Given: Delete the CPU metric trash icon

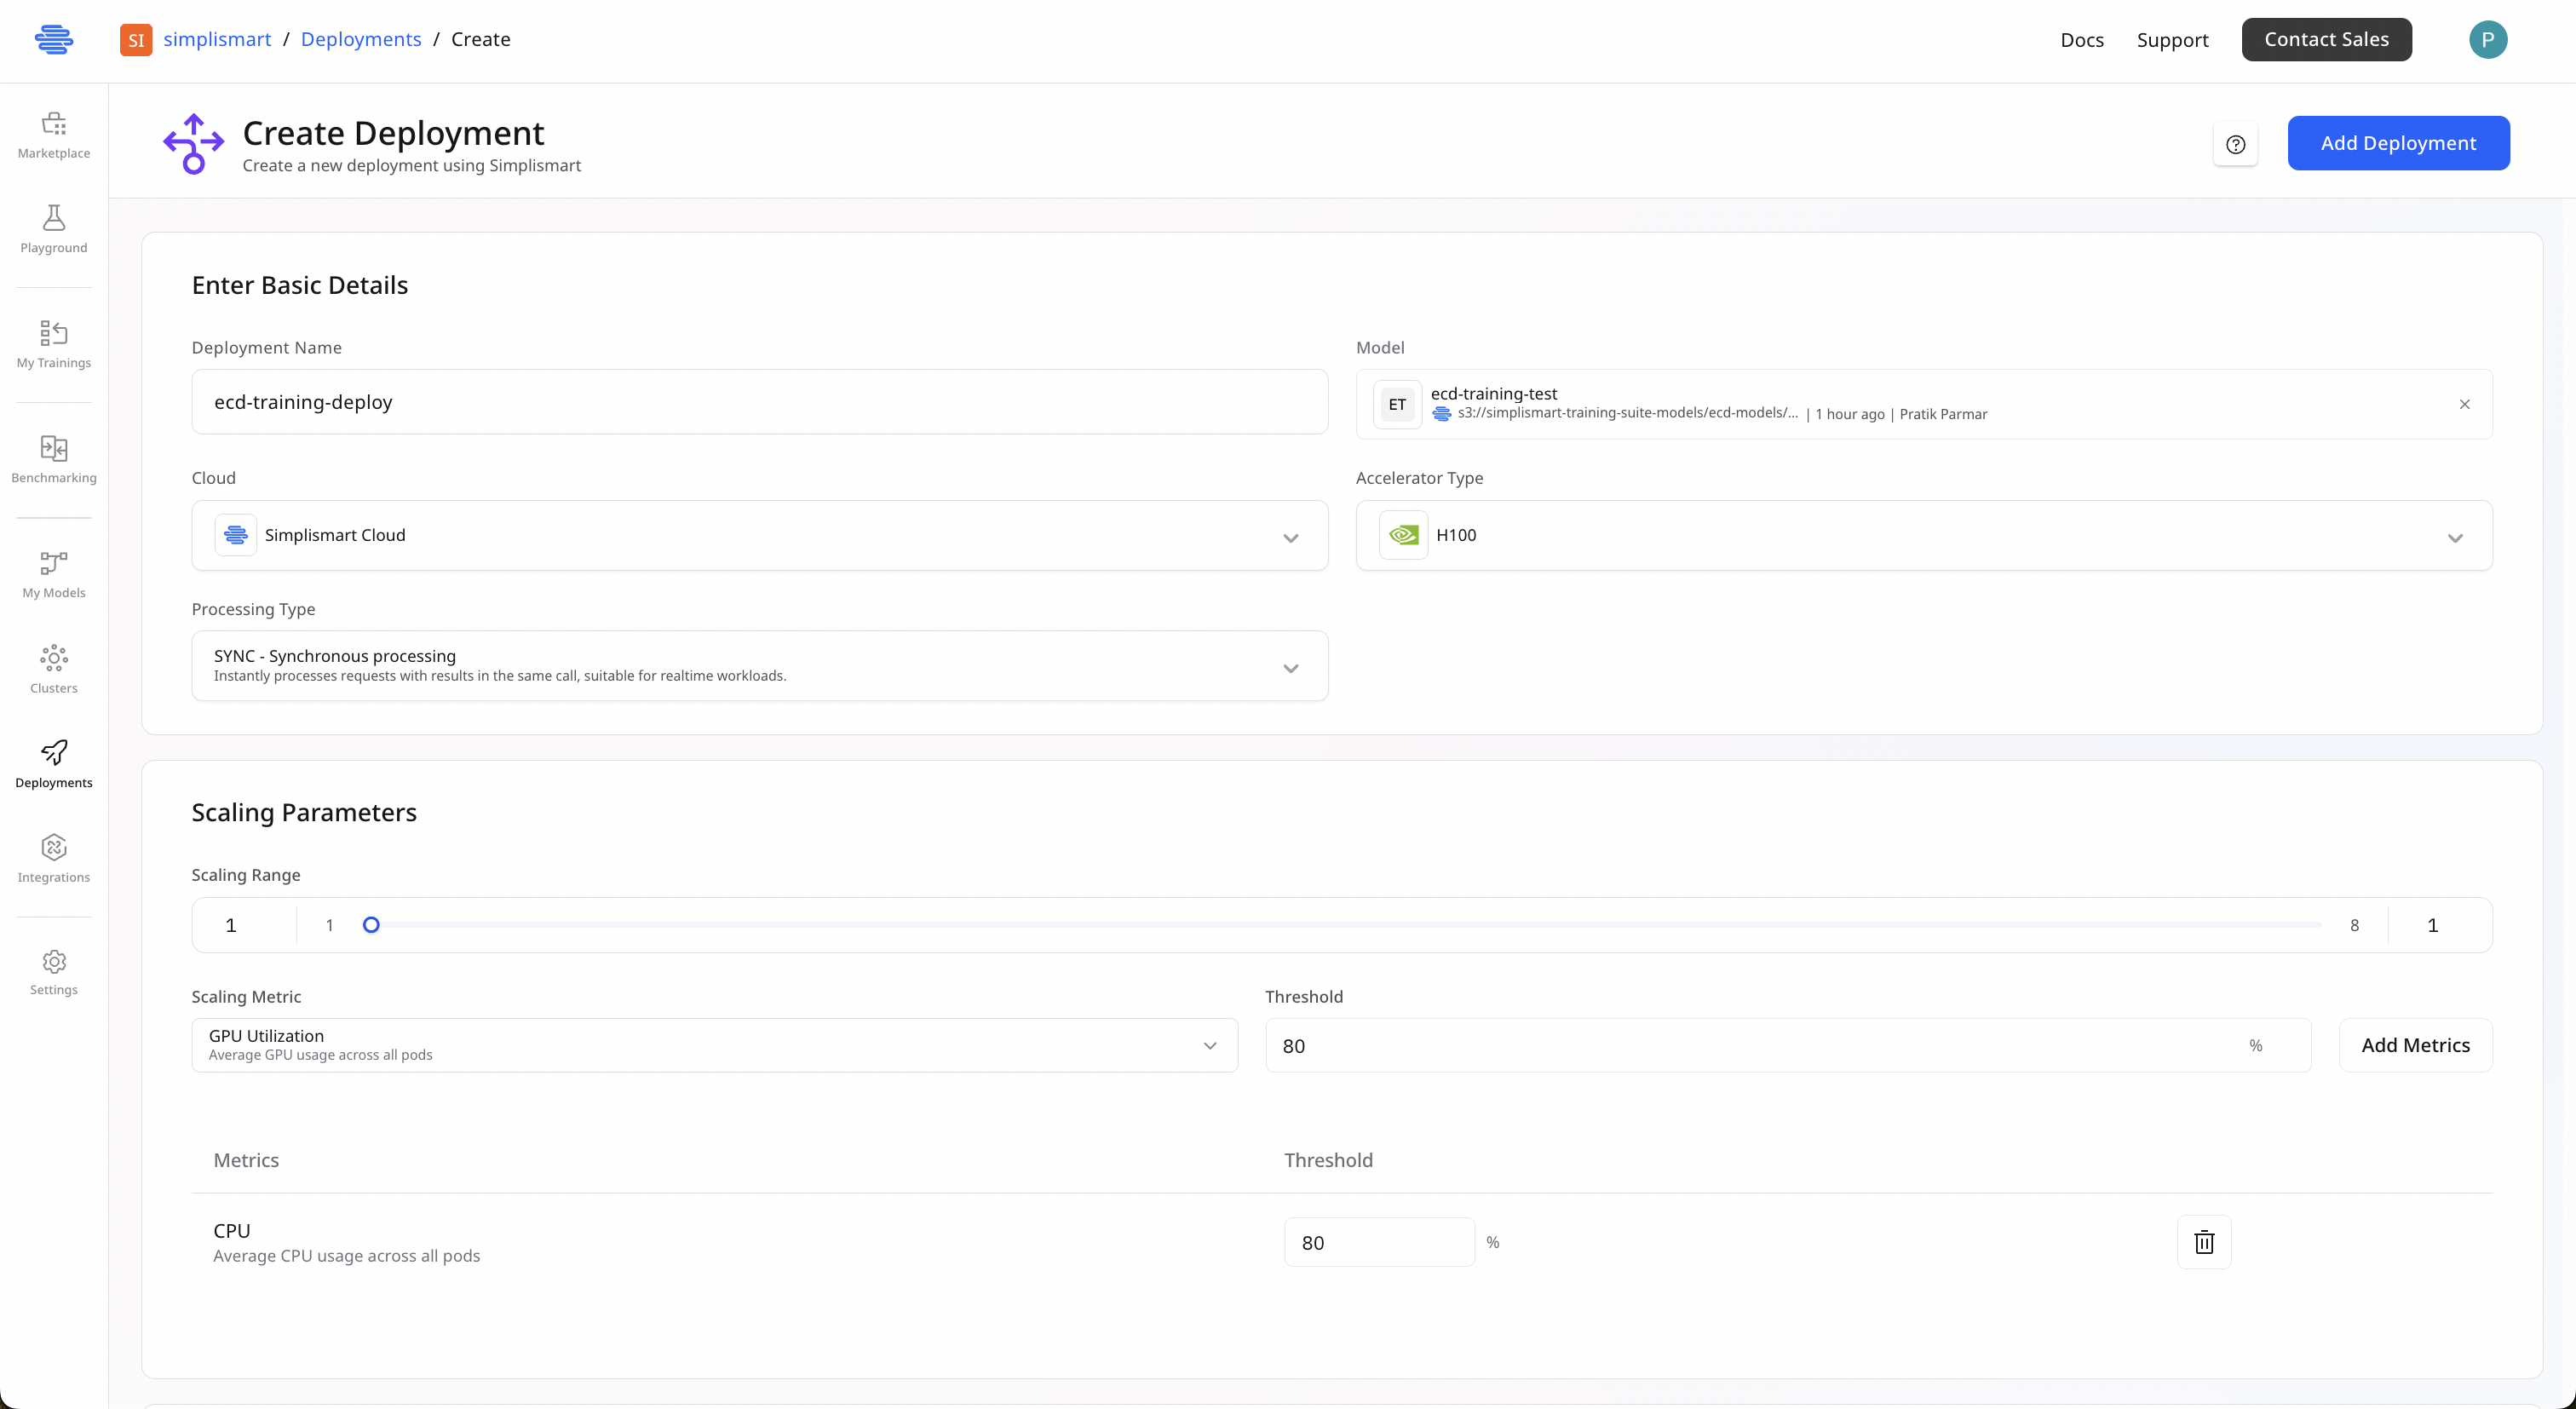Looking at the screenshot, I should [x=2204, y=1242].
